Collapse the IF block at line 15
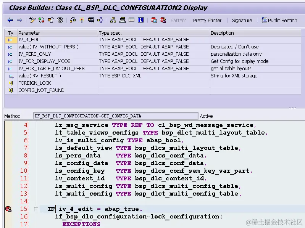 (x=36, y=209)
